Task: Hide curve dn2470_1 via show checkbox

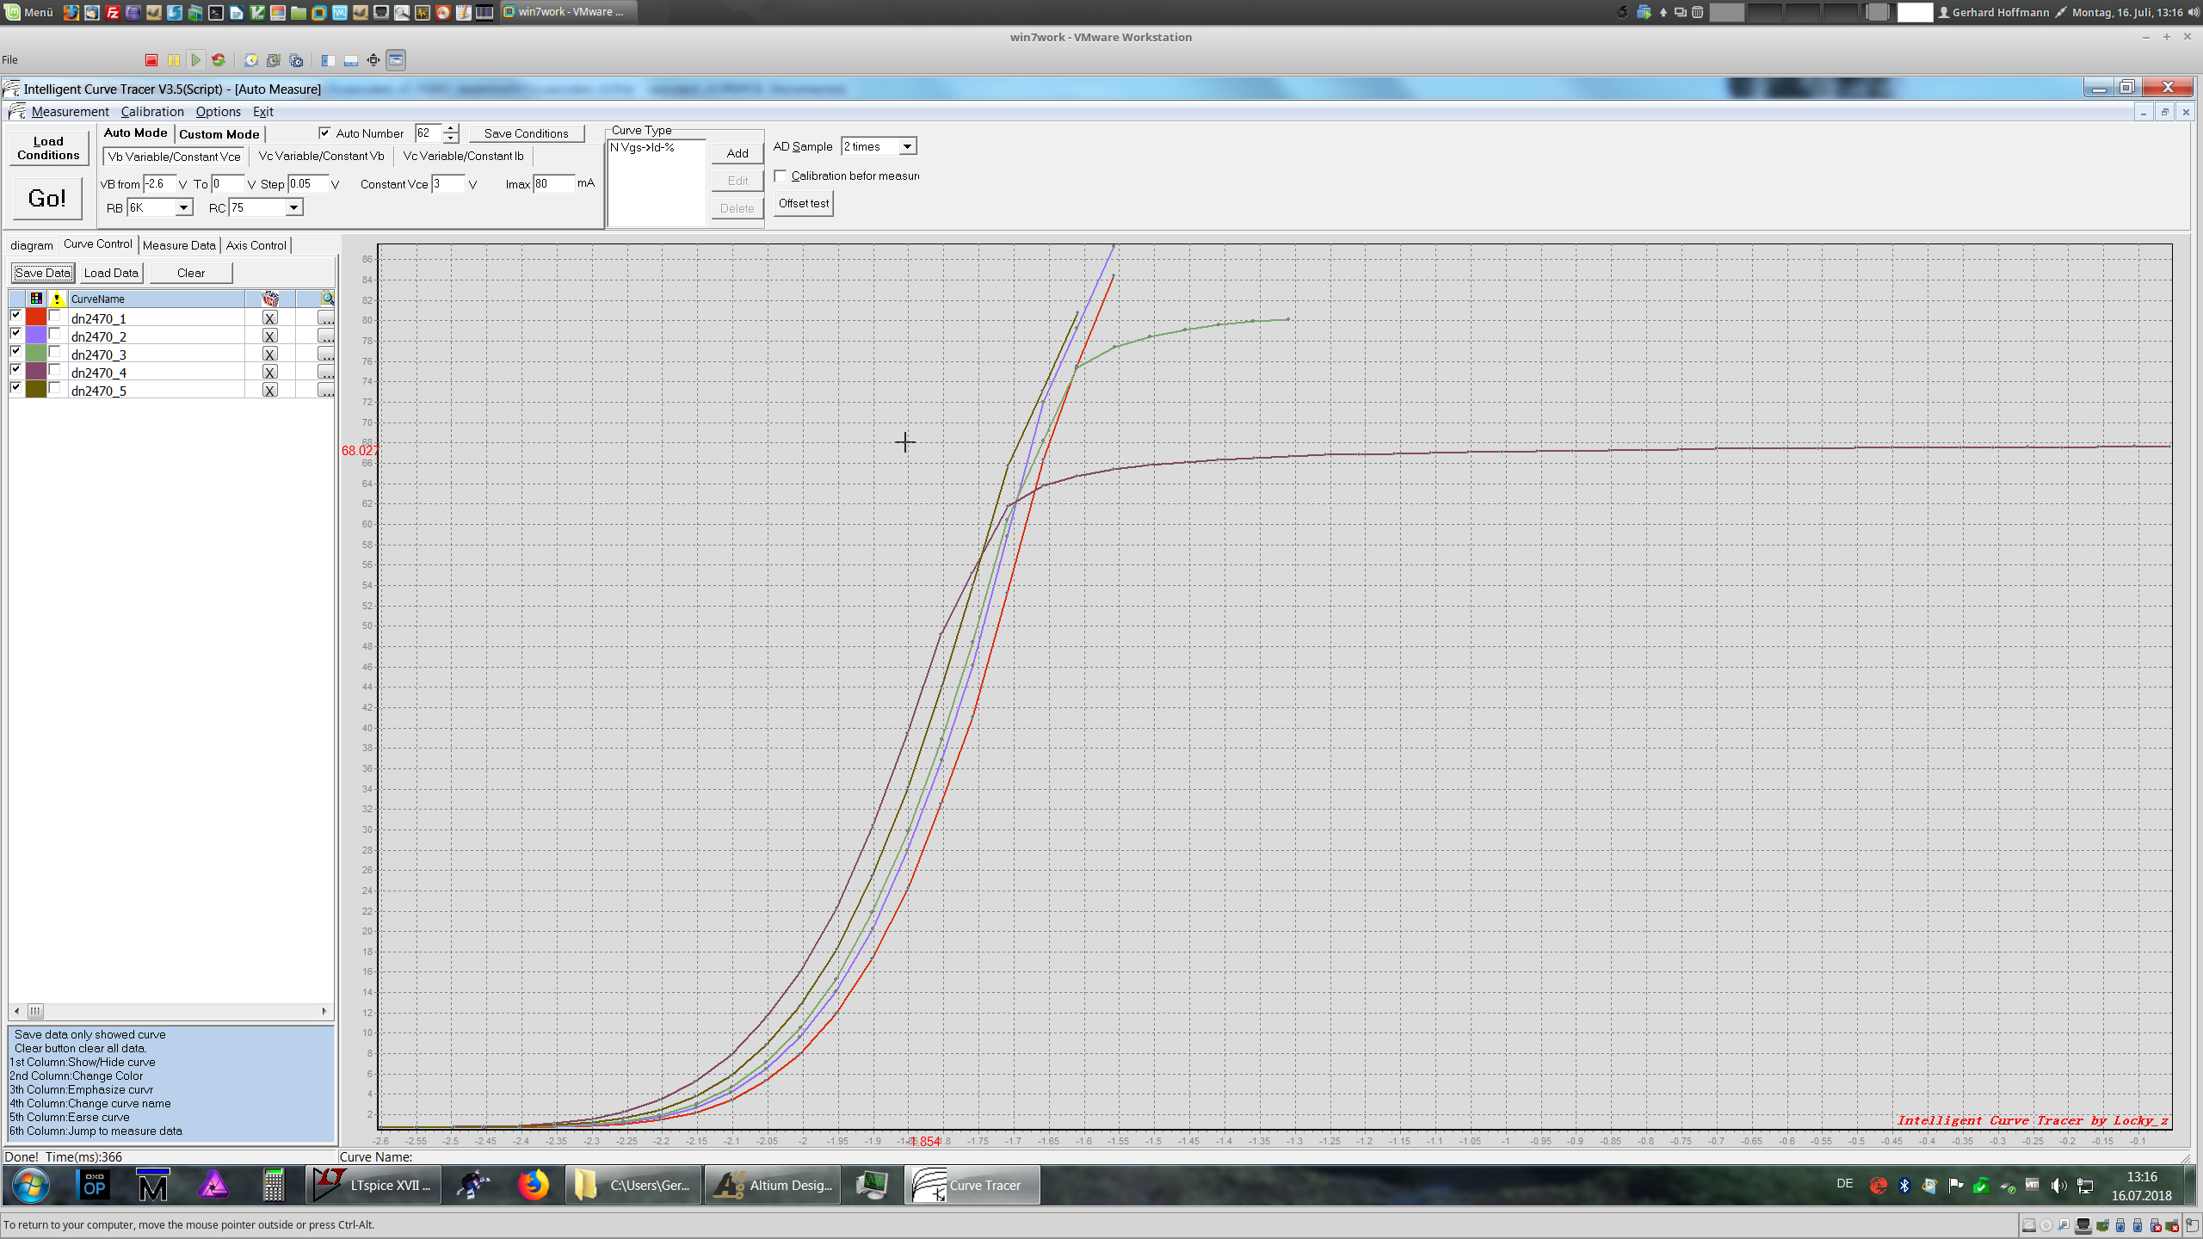Action: (15, 316)
